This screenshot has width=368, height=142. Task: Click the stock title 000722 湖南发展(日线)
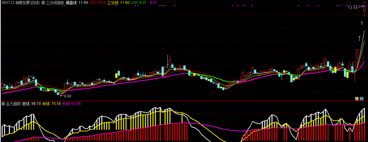[x=20, y=3]
